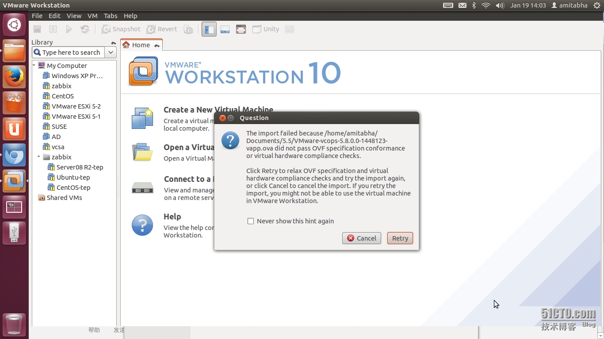The image size is (604, 339).
Task: Take a Snapshot from the toolbar
Action: 121,29
